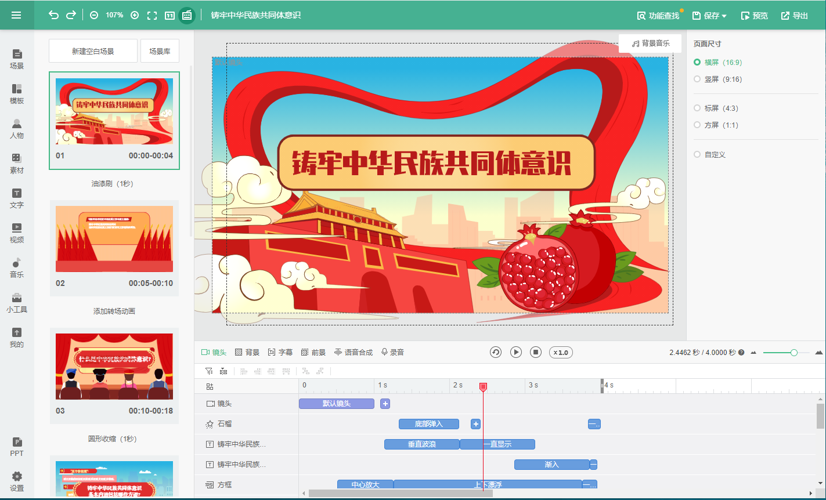826x500 pixels.
Task: Click 新建空白场景 button
Action: [93, 51]
